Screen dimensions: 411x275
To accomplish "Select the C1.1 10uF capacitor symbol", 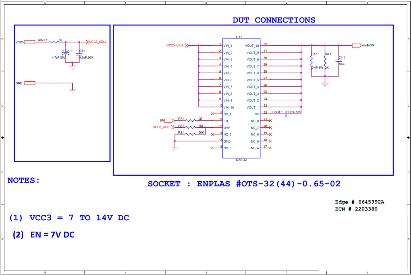I will (x=340, y=61).
